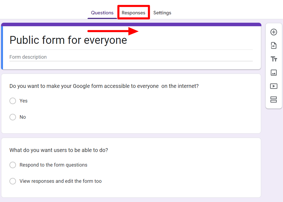Go to the Settings tab
This screenshot has height=202, width=283.
click(162, 13)
